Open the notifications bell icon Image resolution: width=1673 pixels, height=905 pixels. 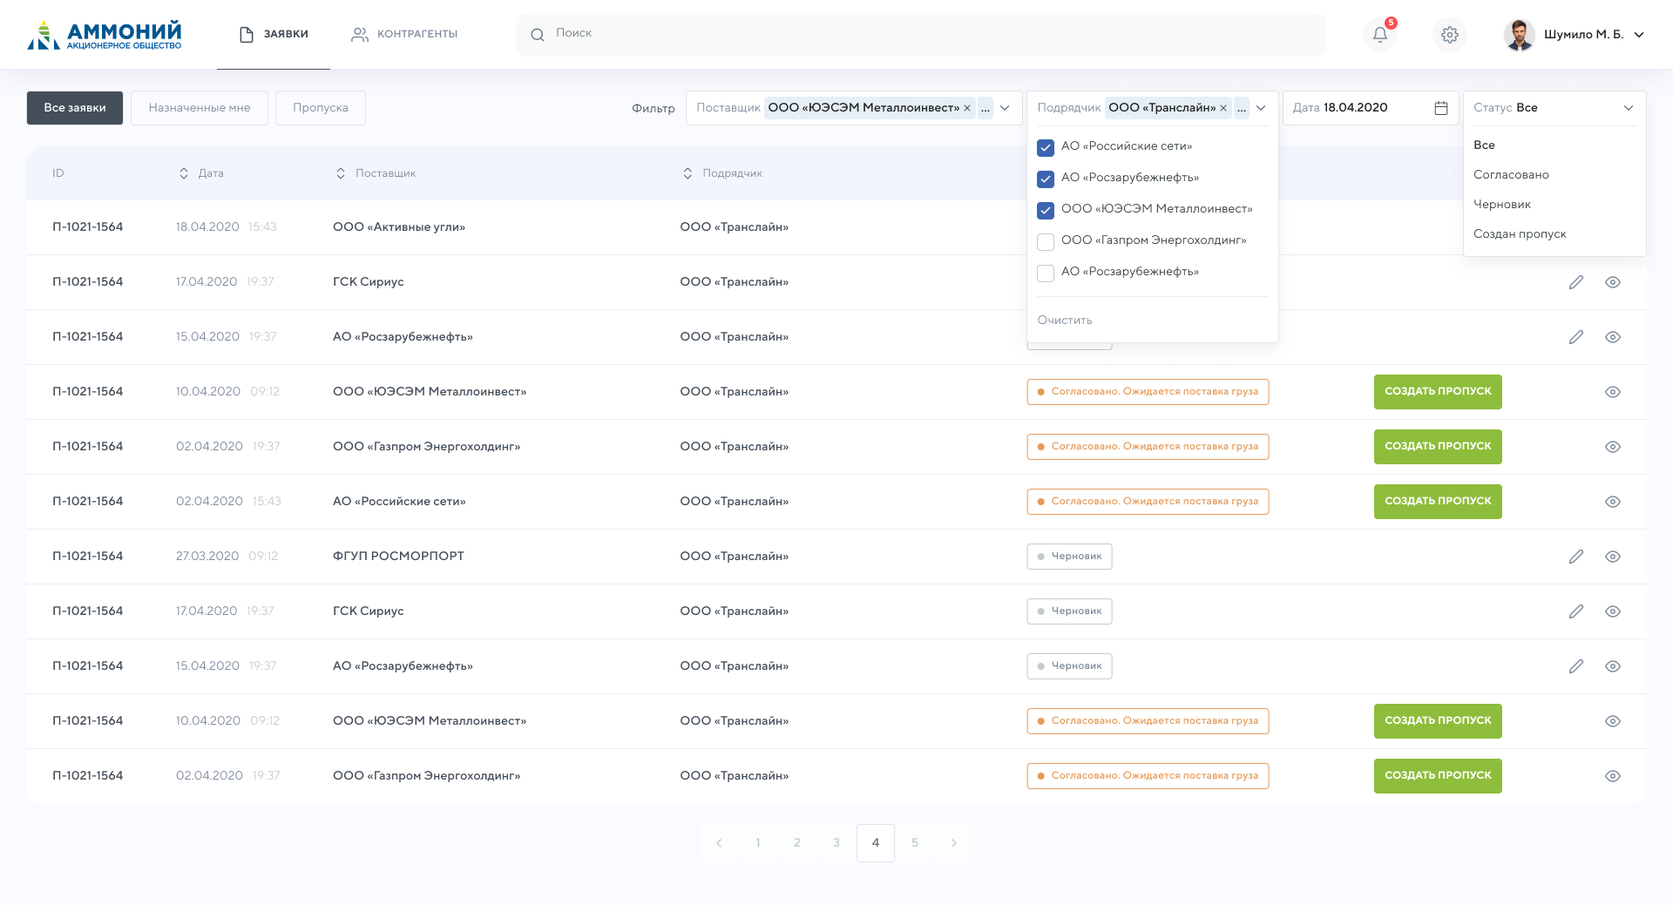coord(1379,35)
